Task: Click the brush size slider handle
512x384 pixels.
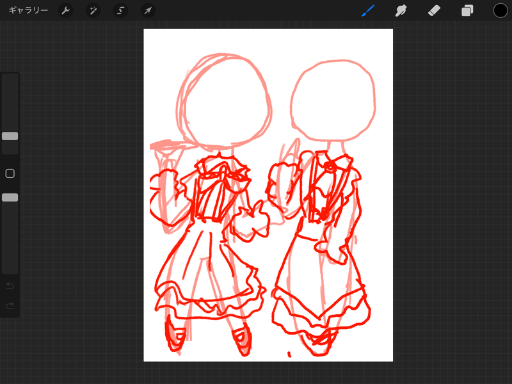Action: pyautogui.click(x=10, y=136)
